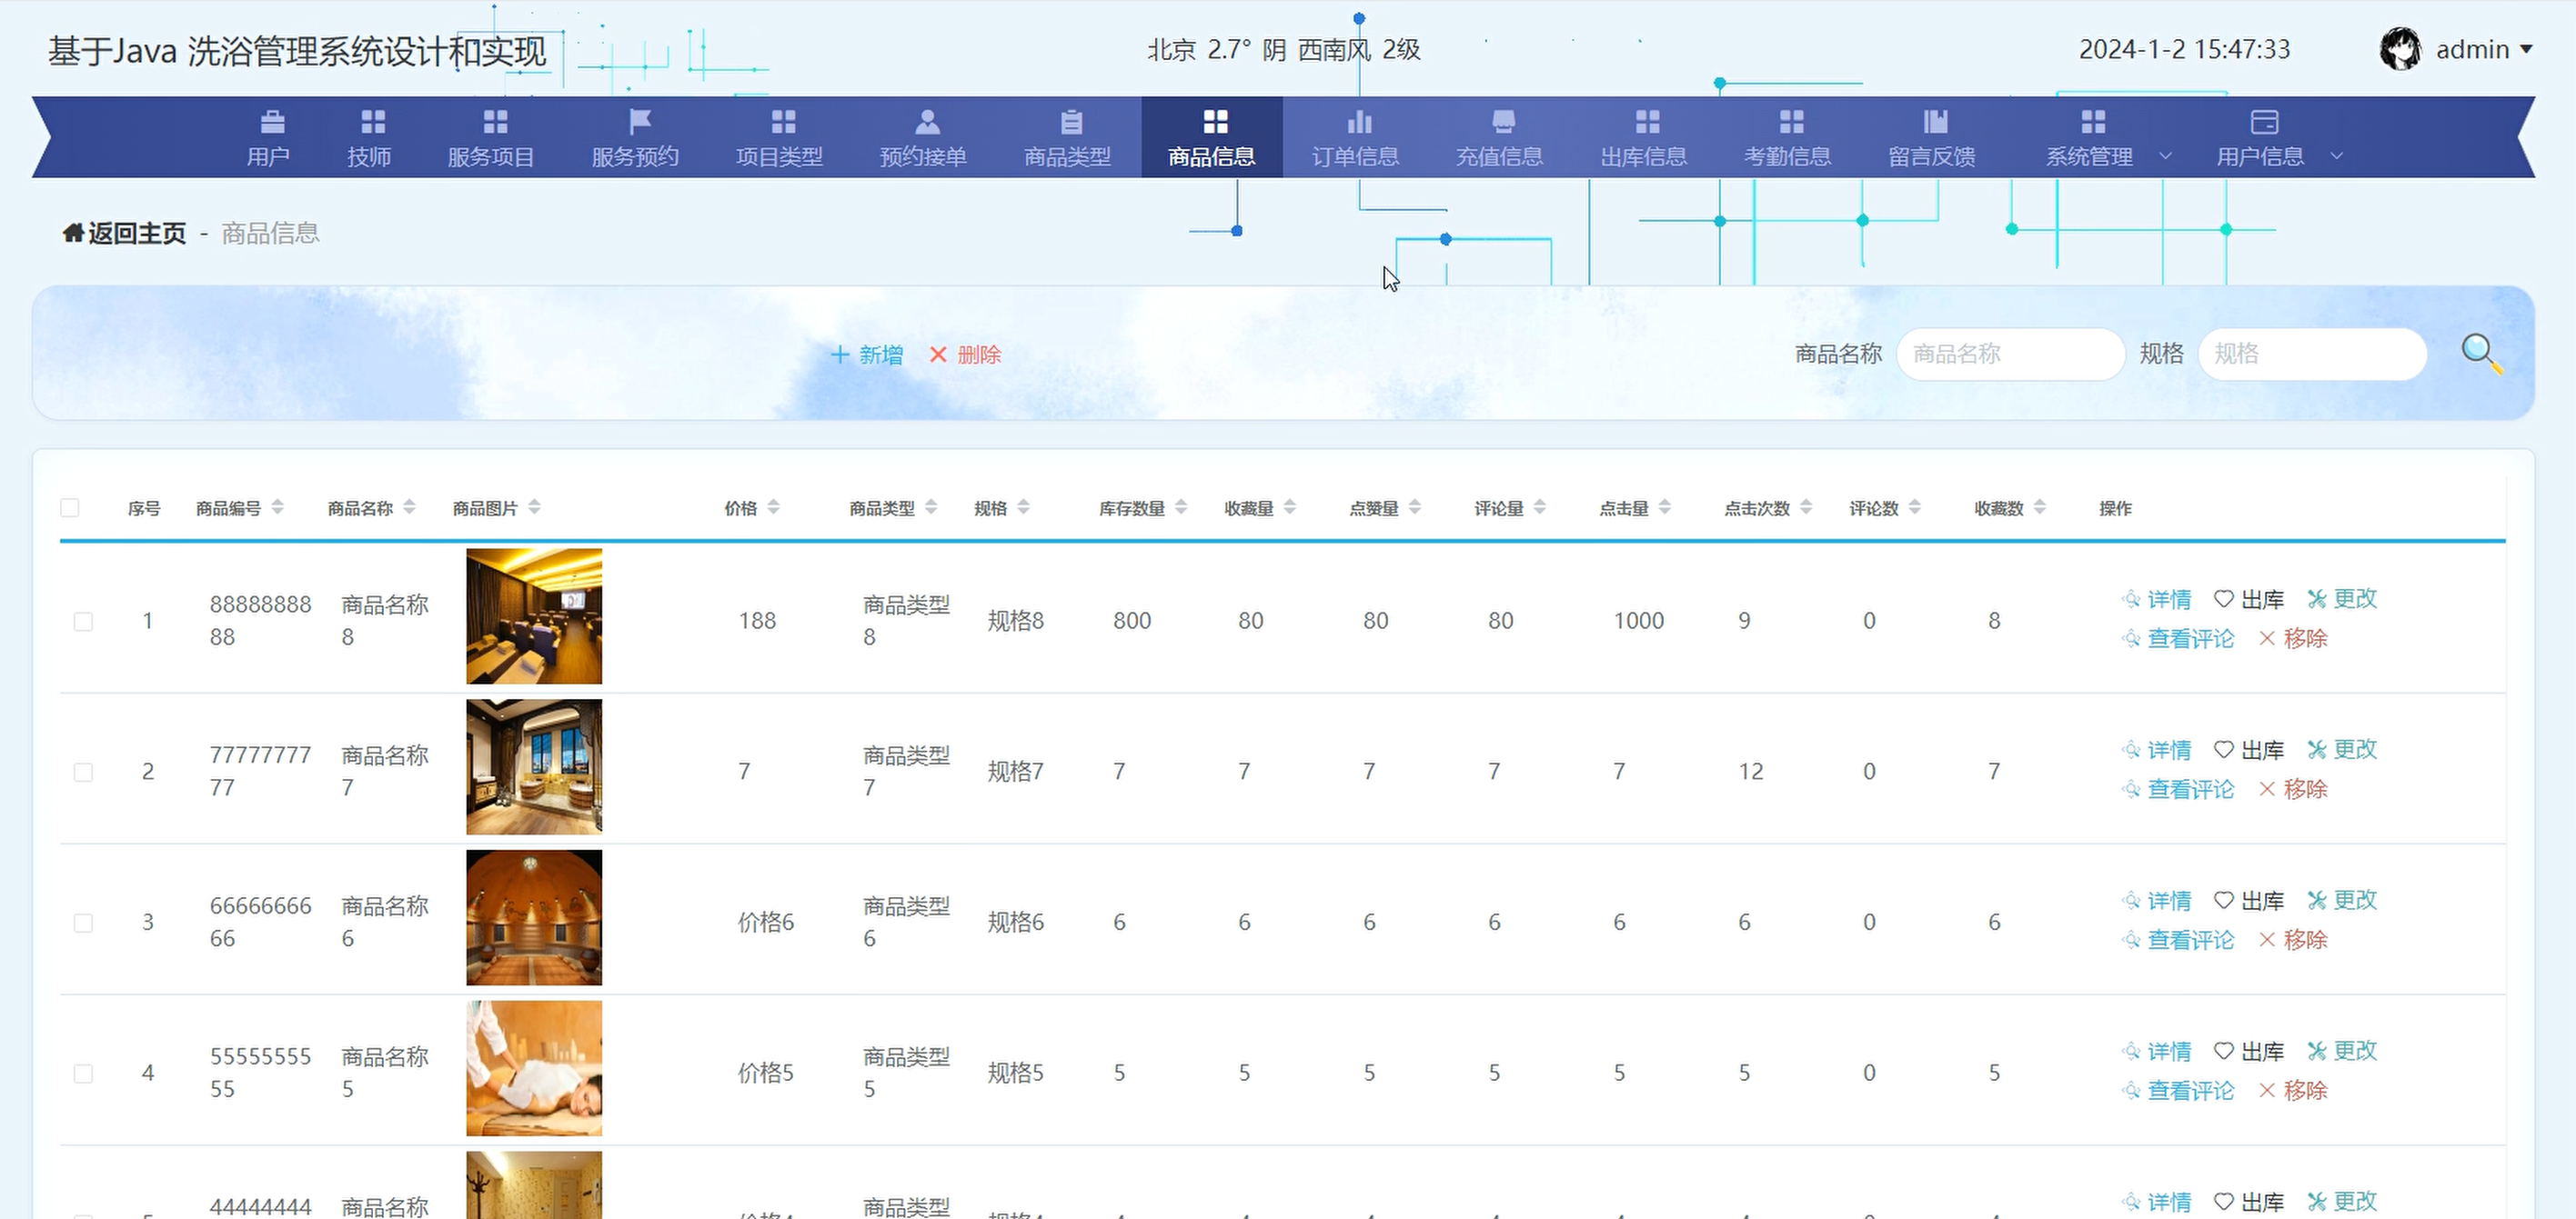Screen dimensions: 2576x1219
Task: Click the 用户信息 window icon
Action: (2264, 122)
